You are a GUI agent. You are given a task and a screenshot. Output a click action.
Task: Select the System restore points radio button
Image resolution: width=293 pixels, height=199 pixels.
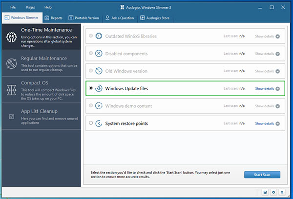pos(91,123)
